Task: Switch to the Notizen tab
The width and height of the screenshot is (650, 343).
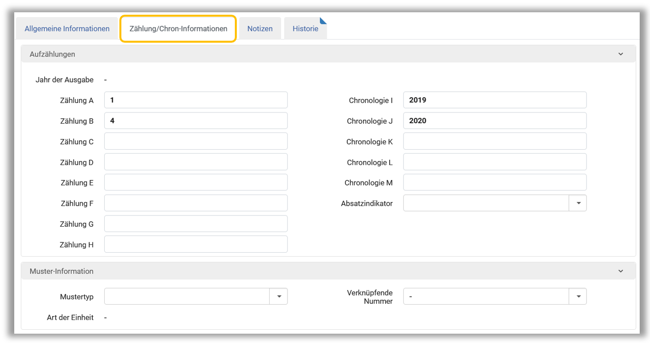Action: coord(260,28)
